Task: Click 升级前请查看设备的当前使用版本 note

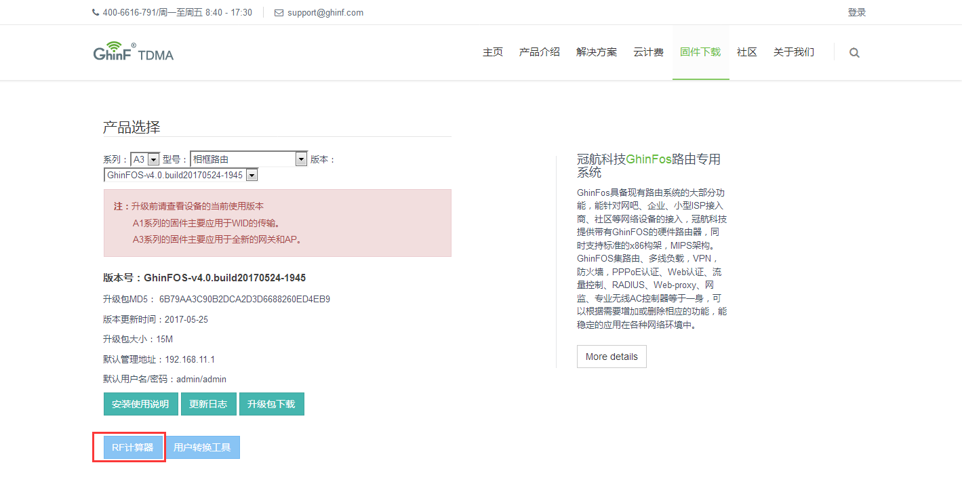Action: 197,206
